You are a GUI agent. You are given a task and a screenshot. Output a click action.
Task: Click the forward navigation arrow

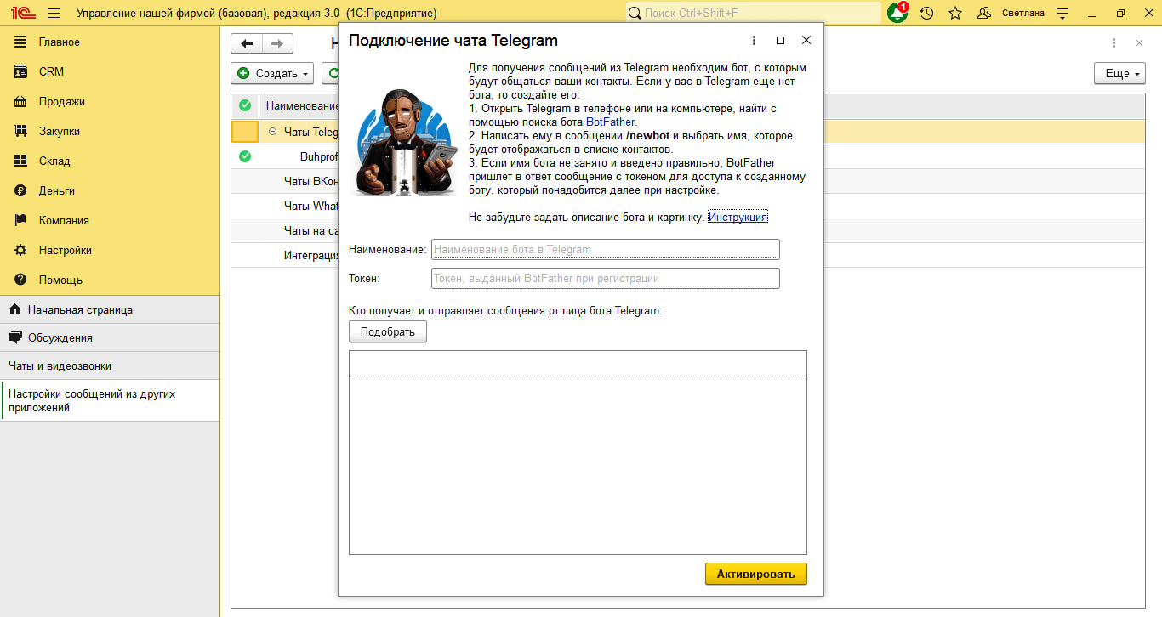[277, 43]
